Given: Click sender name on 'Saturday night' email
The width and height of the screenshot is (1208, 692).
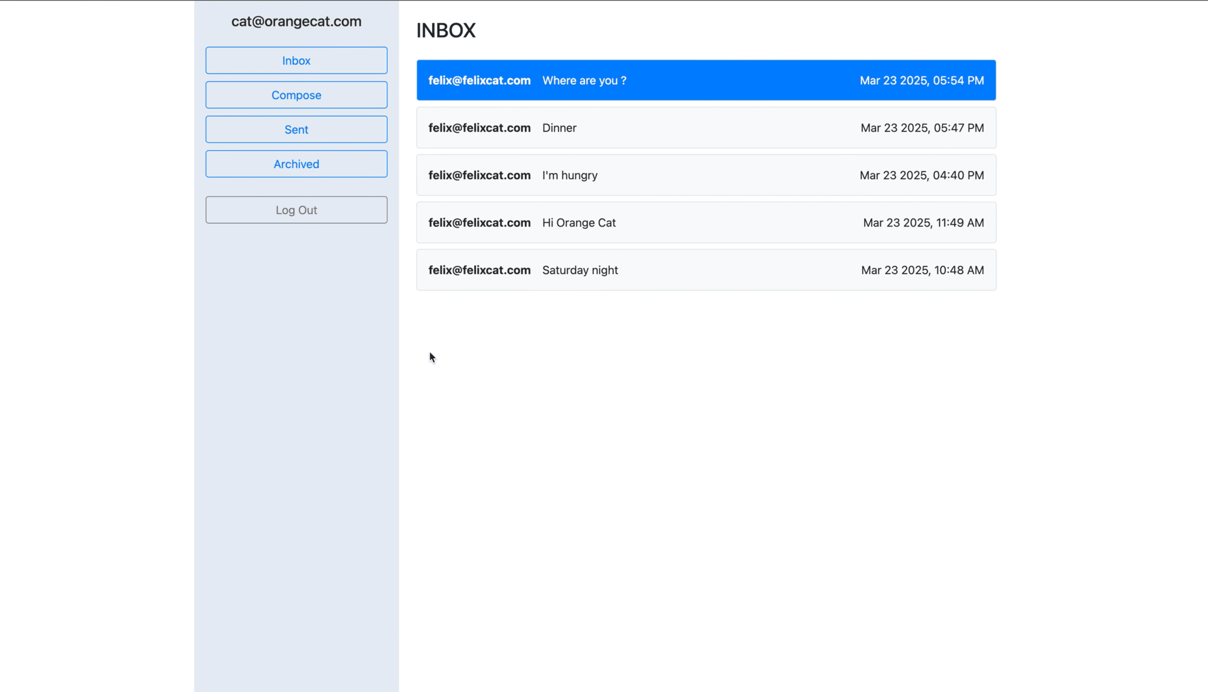Looking at the screenshot, I should (479, 270).
